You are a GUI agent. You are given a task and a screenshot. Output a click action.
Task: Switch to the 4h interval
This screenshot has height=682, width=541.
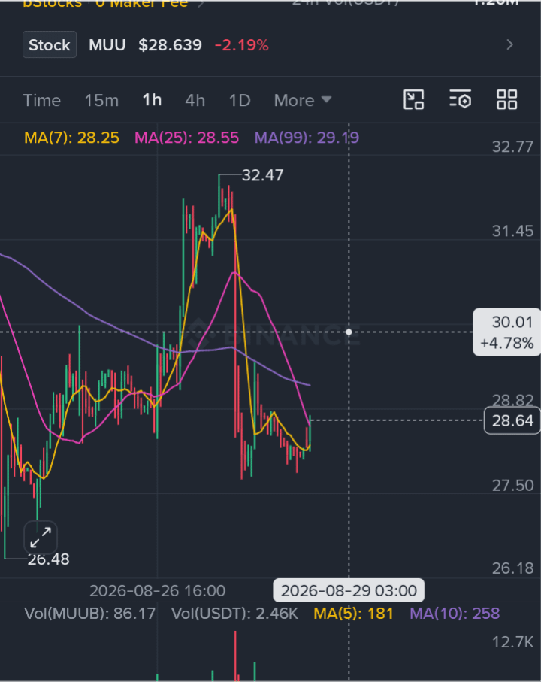pos(195,101)
